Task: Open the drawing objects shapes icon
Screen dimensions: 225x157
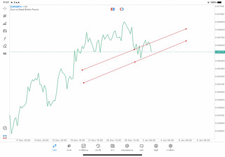Action: (5, 46)
